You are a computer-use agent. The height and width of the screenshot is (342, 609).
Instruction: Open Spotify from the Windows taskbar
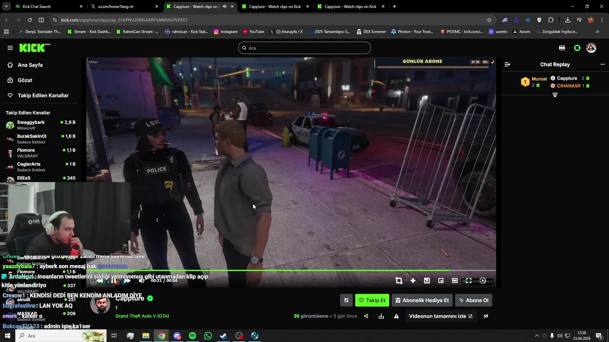(192, 336)
